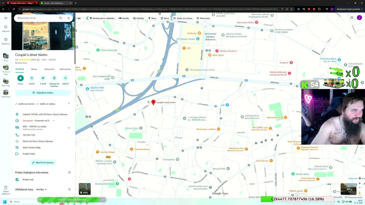The width and height of the screenshot is (365, 205).
Task: Expand opening hours next to Otvorené od 11
Action: (53, 121)
